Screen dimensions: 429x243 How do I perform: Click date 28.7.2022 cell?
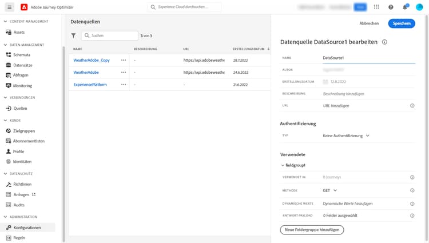[x=240, y=61]
